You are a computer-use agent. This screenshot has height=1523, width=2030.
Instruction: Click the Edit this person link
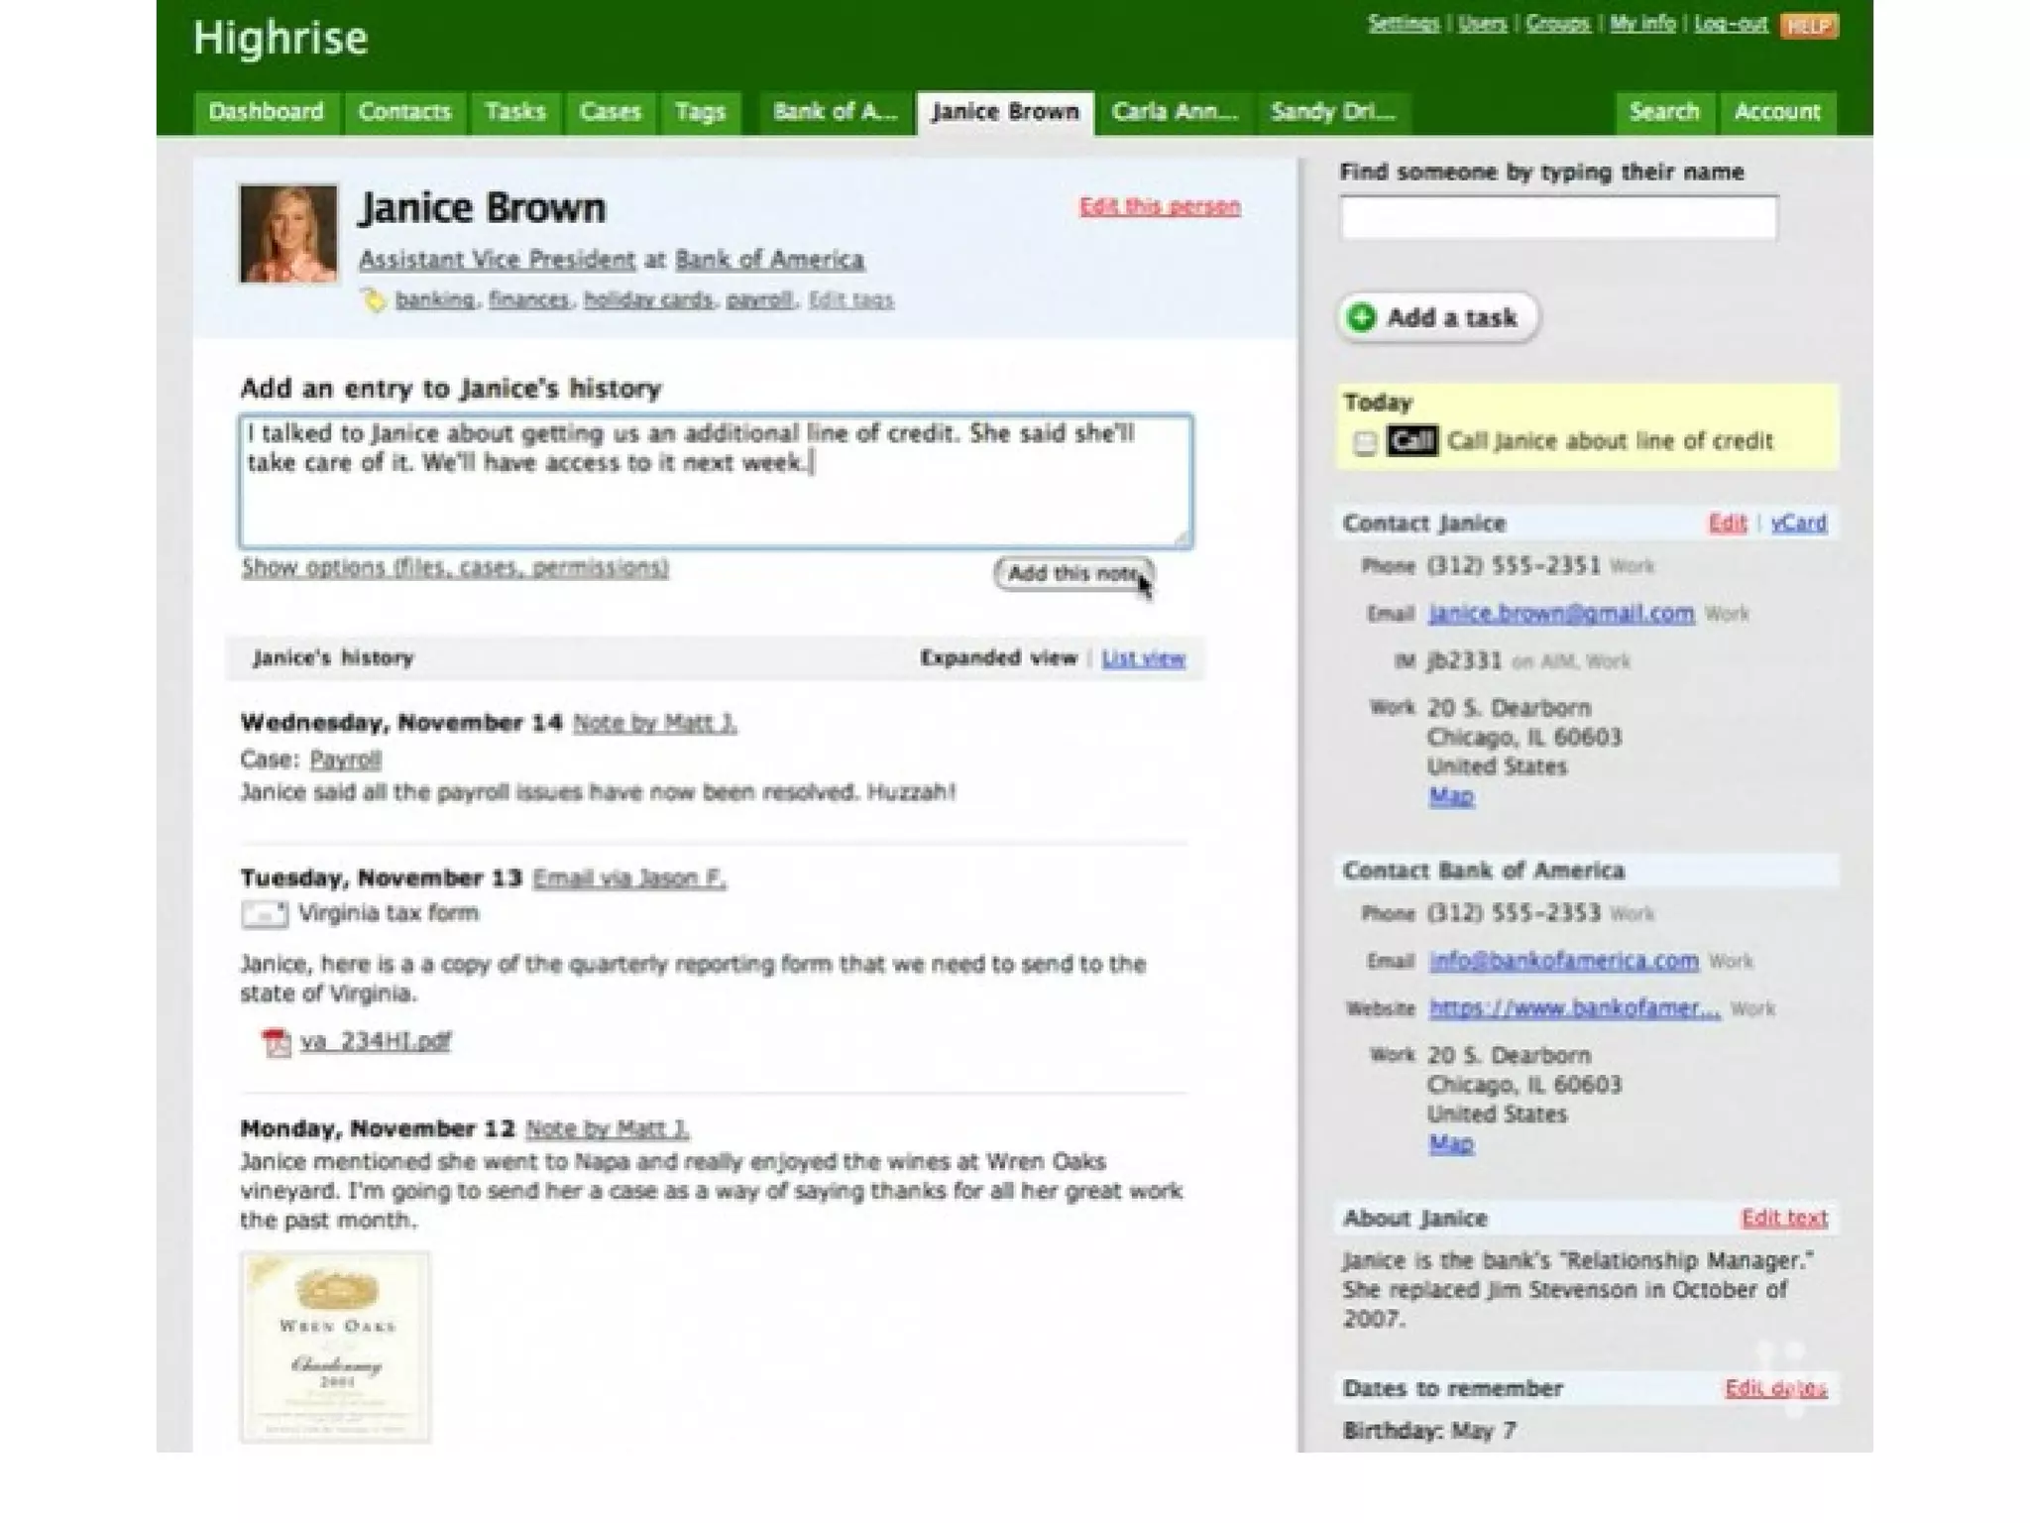click(1159, 206)
